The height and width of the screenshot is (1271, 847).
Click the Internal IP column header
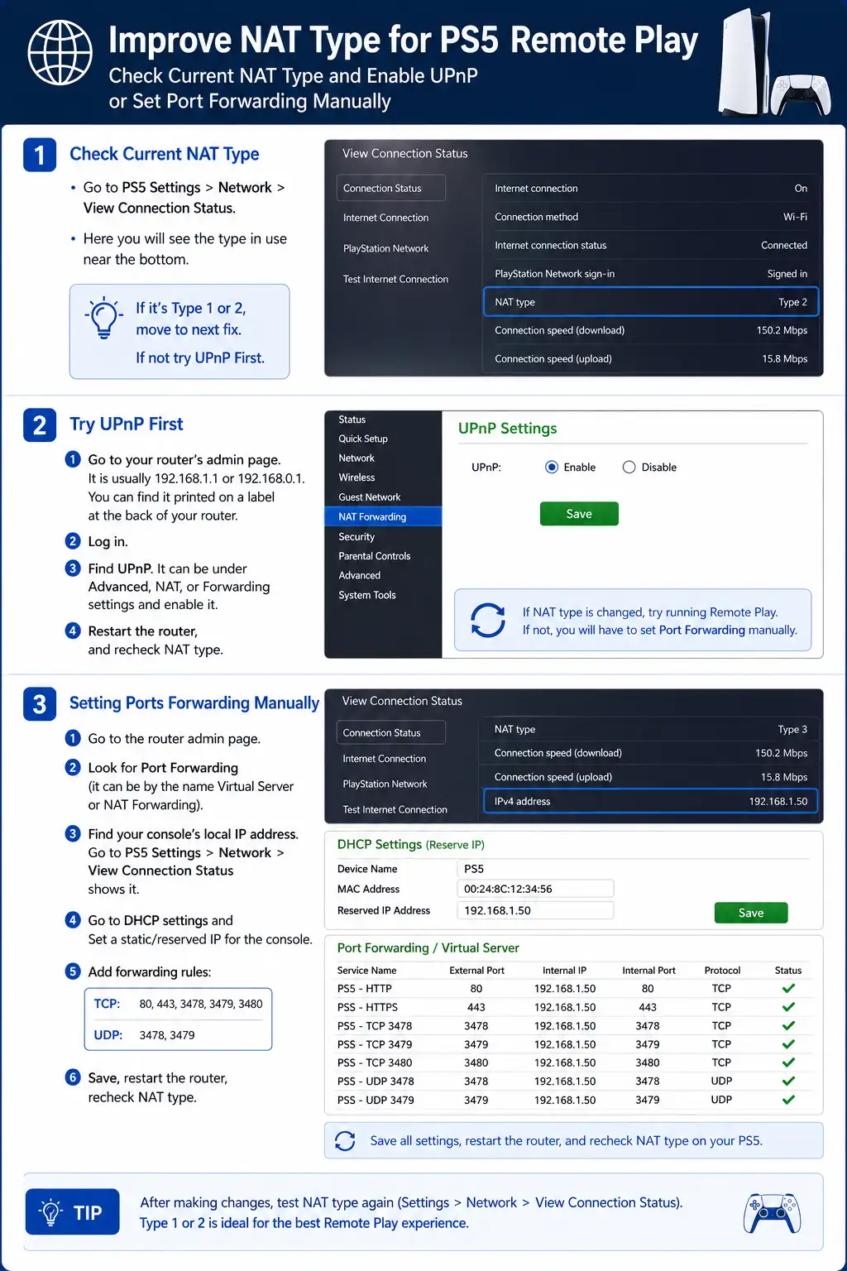pyautogui.click(x=564, y=971)
